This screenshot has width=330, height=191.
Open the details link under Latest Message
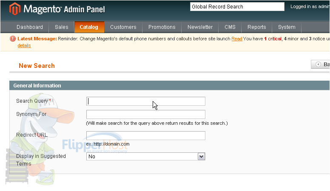point(24,45)
